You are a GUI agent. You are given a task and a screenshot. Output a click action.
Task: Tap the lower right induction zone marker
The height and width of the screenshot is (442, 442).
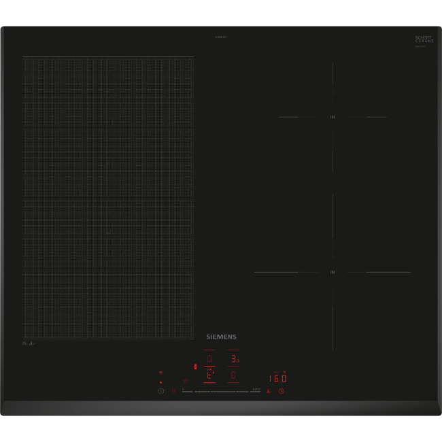333,272
